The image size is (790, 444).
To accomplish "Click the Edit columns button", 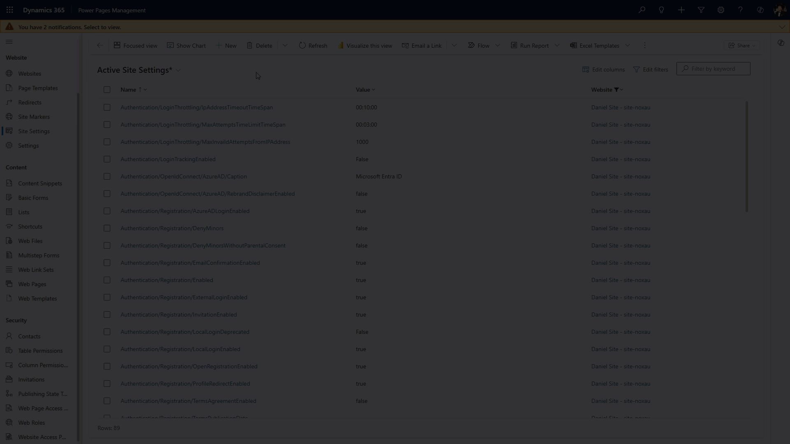I will tap(604, 69).
